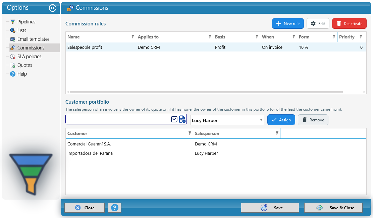Sort by the Salesperson column header
373x218 pixels.
click(x=207, y=133)
